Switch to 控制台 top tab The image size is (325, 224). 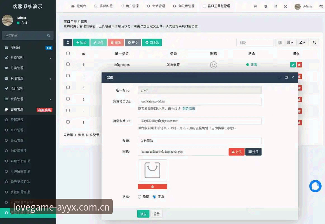[79, 6]
